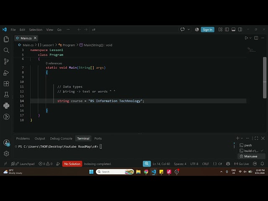Open terminal panel More Actions ellipsis

pyautogui.click(x=247, y=138)
